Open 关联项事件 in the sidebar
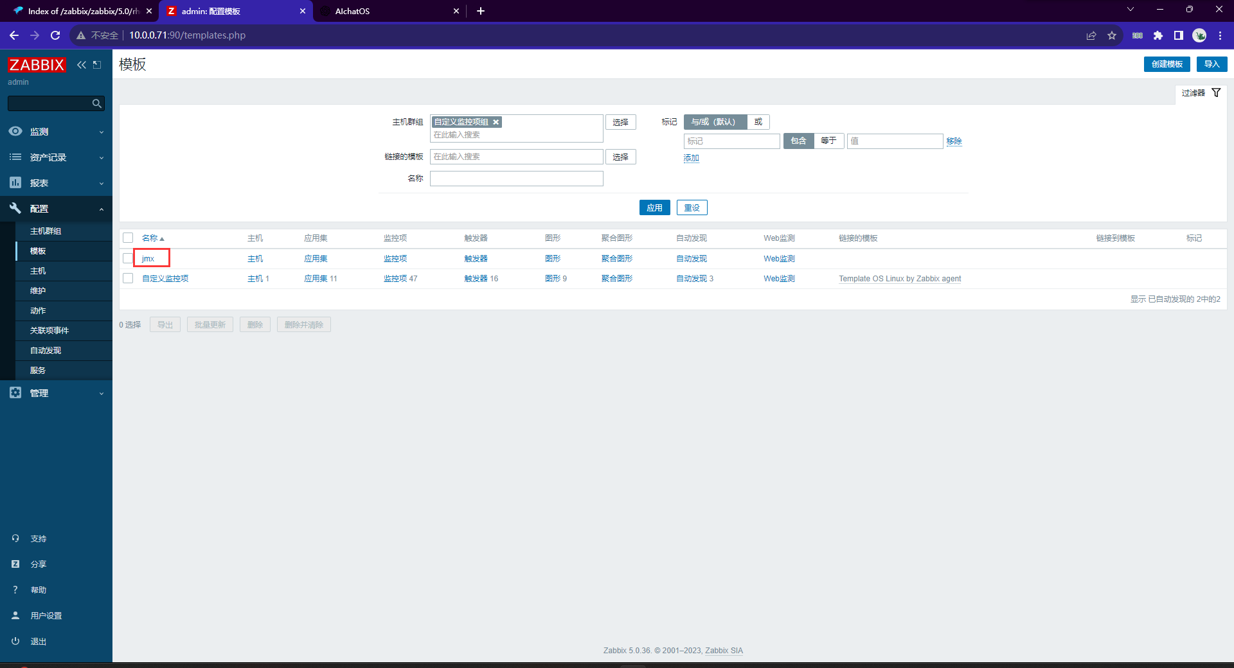 [49, 331]
